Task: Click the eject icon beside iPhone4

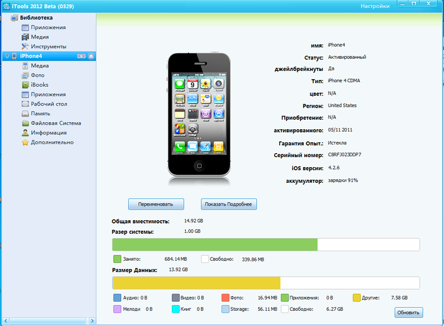Action: coord(91,56)
